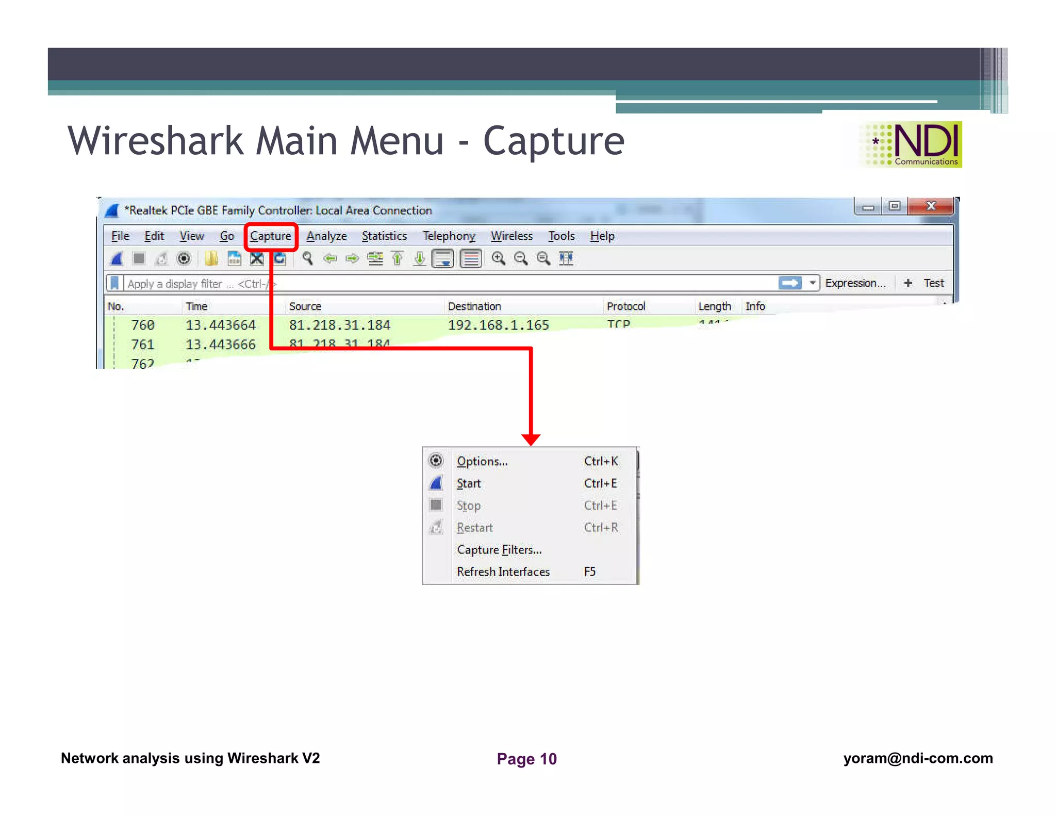
Task: Add a filter button with the plus sign
Action: [908, 283]
